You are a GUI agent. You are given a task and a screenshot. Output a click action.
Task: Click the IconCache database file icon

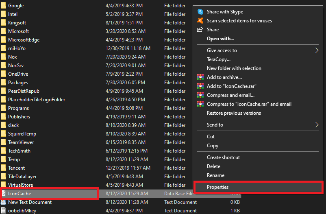[x=4, y=194]
